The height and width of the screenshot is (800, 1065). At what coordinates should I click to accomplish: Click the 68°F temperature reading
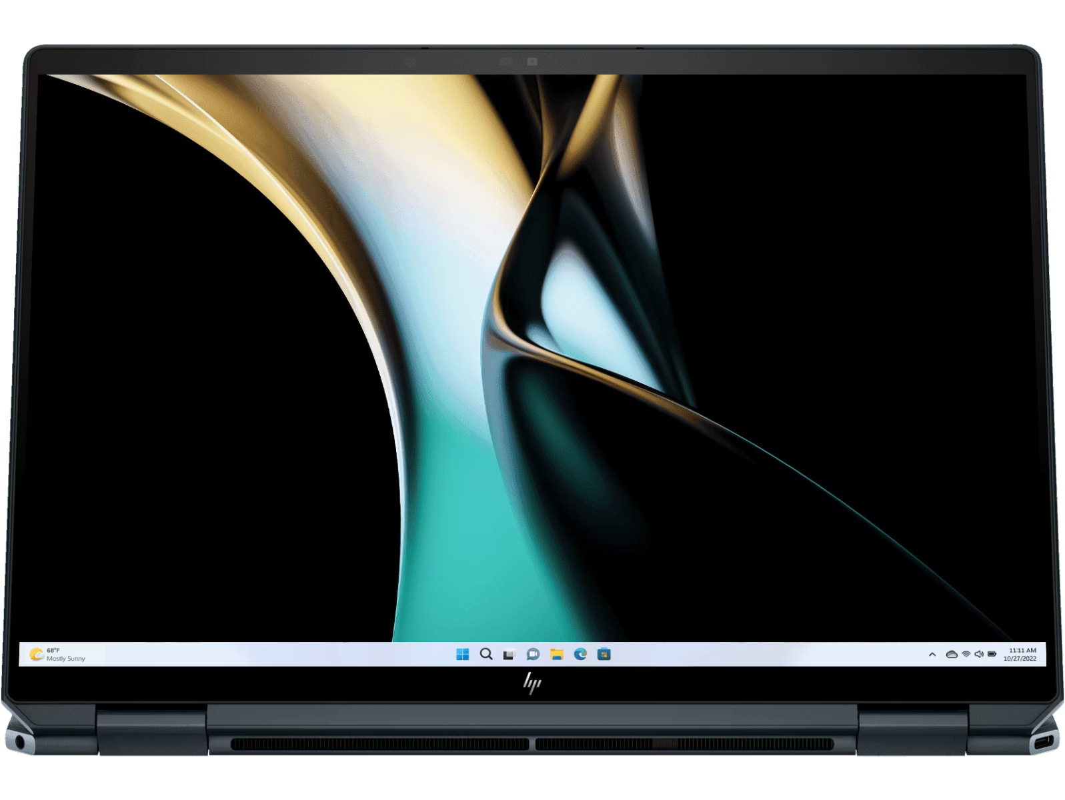[53, 650]
